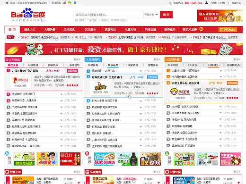
Task: Switch to the 明星代言 tab
Action: point(133,65)
